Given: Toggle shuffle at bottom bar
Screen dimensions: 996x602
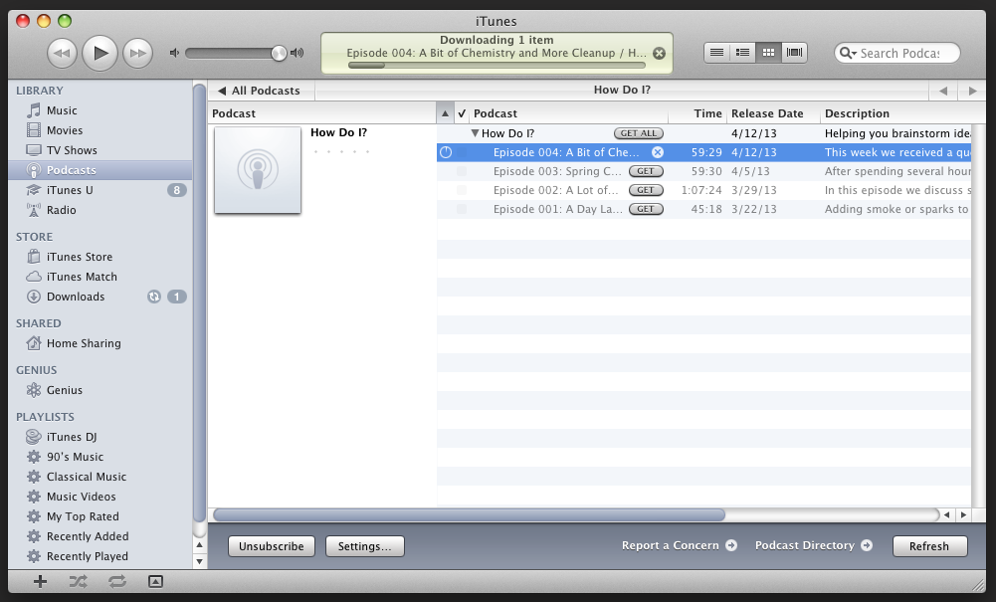Looking at the screenshot, I should pyautogui.click(x=79, y=582).
